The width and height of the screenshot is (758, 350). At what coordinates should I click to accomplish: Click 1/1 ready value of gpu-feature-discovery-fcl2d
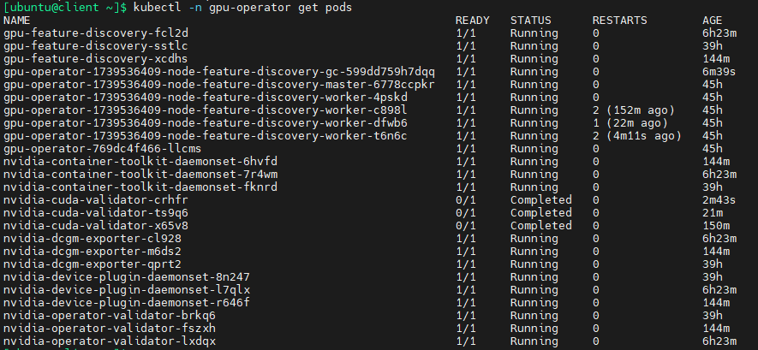tap(466, 33)
